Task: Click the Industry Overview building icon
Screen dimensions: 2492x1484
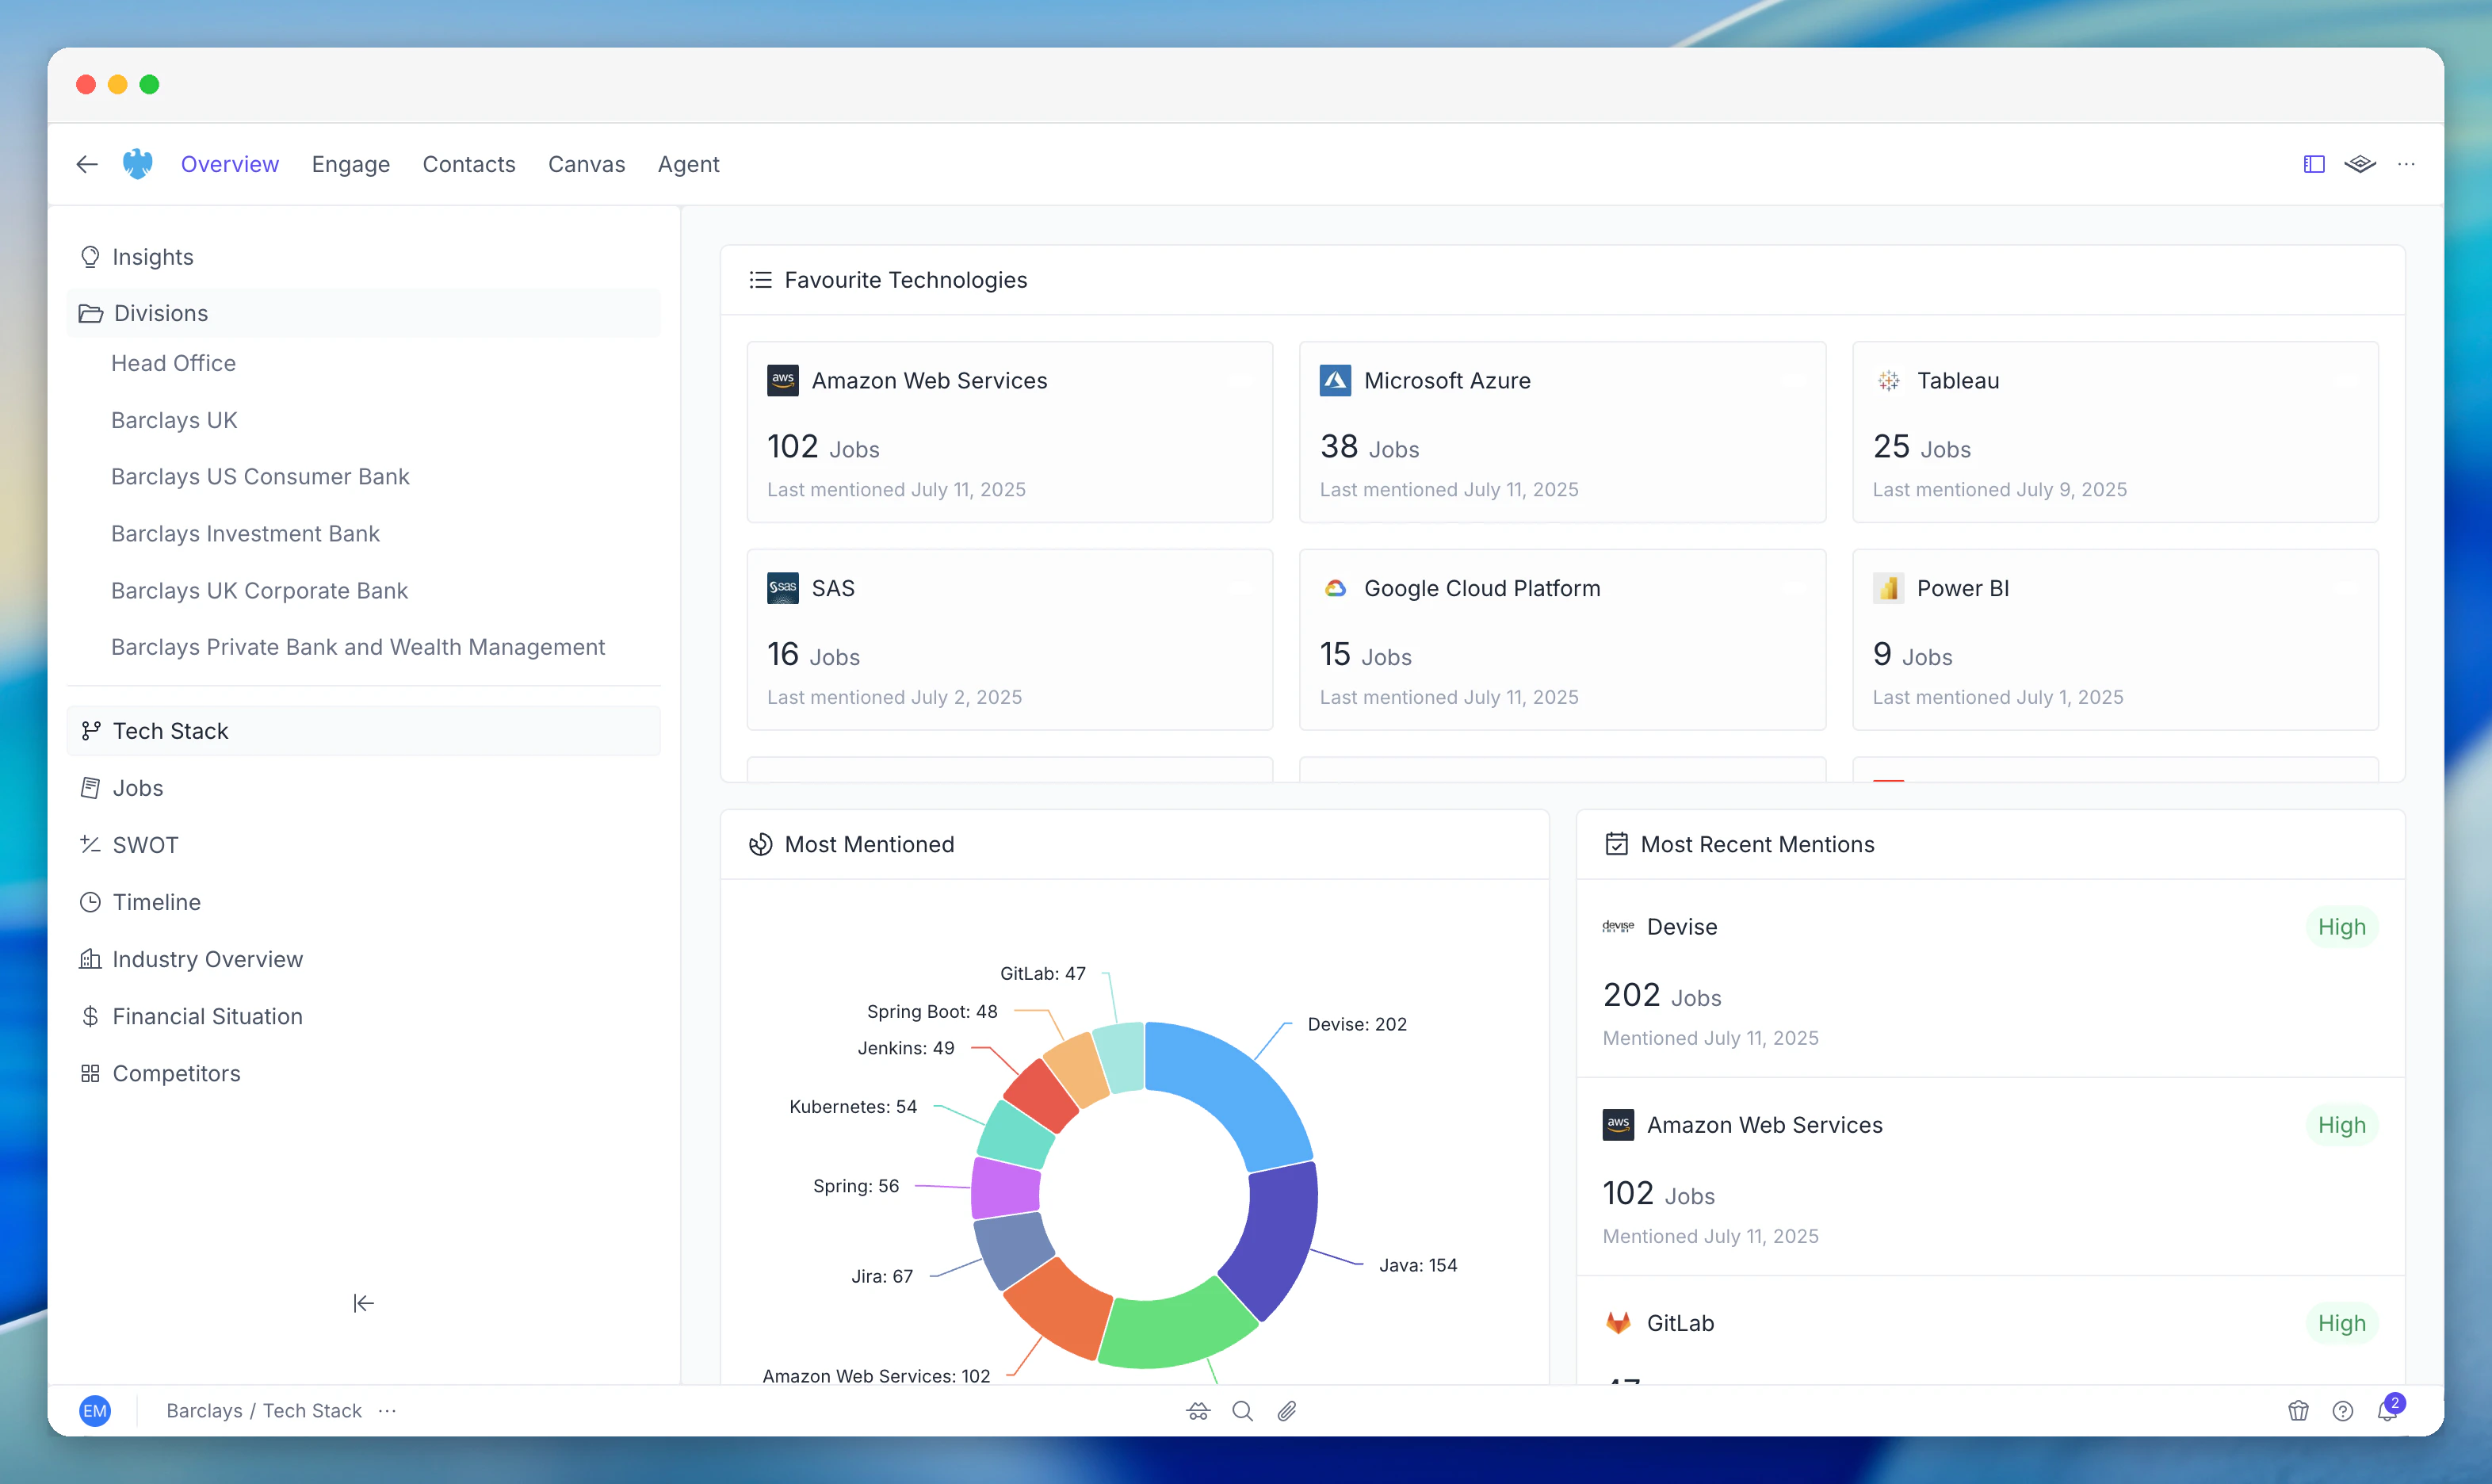Action: [90, 959]
